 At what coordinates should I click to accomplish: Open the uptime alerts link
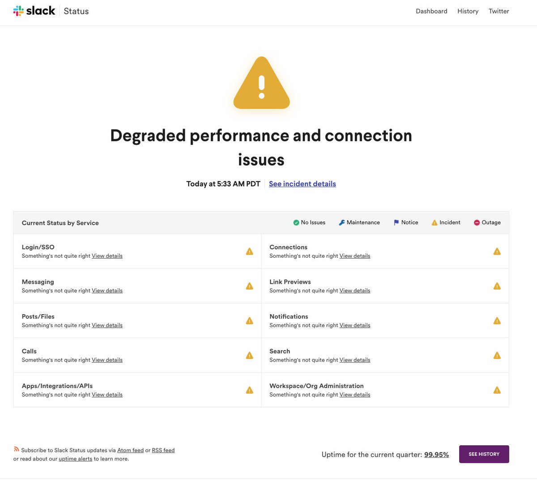(x=76, y=459)
